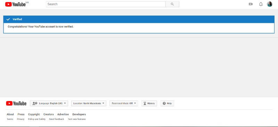Open the Location: North Macedonia dropdown

[x=89, y=103]
